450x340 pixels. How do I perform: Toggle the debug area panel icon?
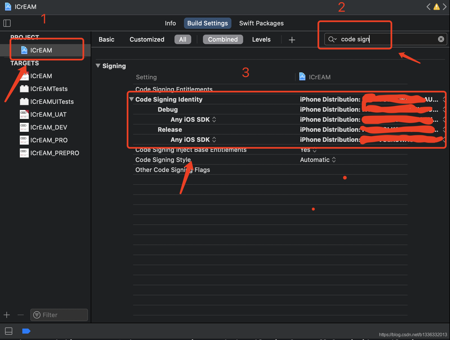click(9, 331)
